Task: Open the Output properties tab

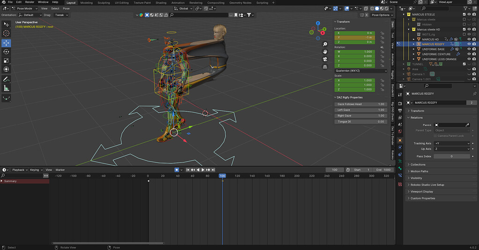Action: [400, 110]
